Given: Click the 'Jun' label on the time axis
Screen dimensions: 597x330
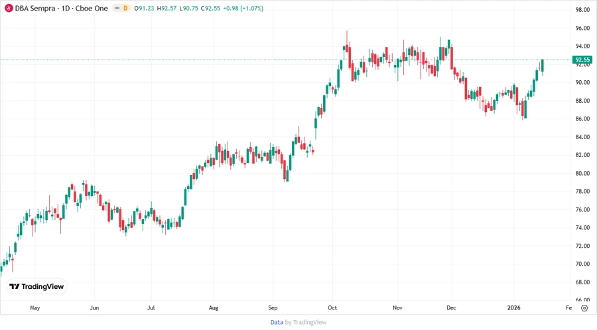Looking at the screenshot, I should pyautogui.click(x=94, y=307).
